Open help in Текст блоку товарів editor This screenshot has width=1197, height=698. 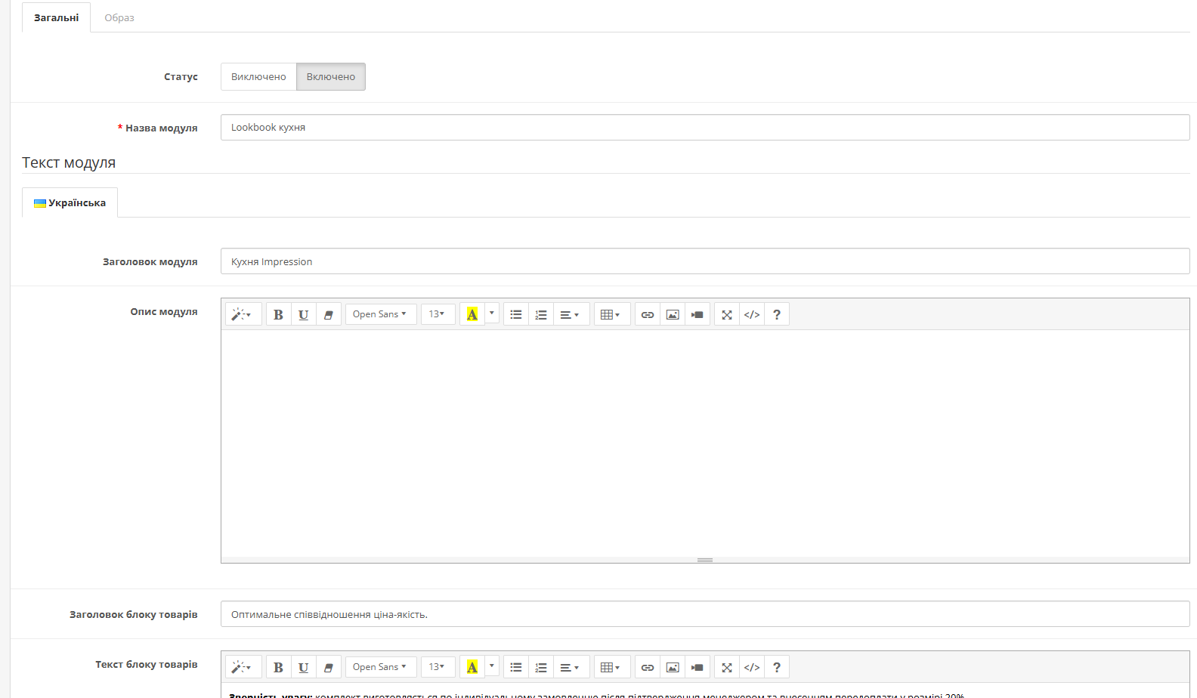pos(777,667)
